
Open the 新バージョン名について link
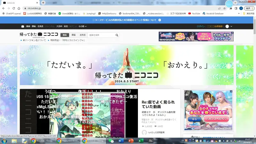(x=34, y=40)
